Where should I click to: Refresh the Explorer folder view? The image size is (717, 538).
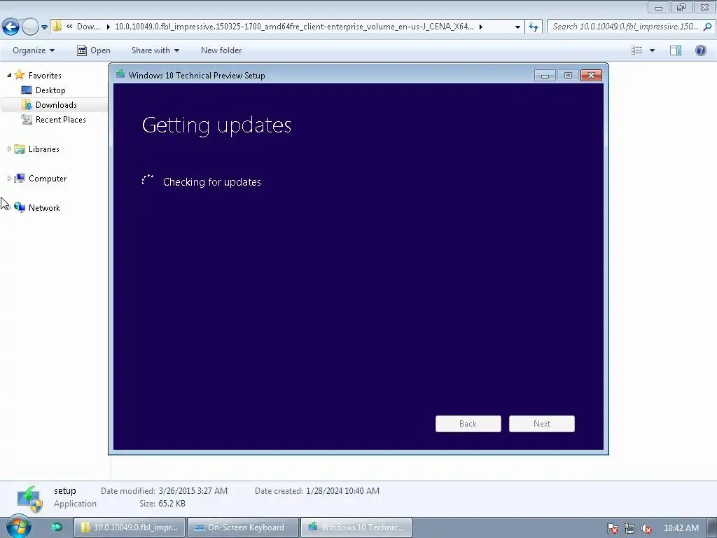tap(533, 27)
